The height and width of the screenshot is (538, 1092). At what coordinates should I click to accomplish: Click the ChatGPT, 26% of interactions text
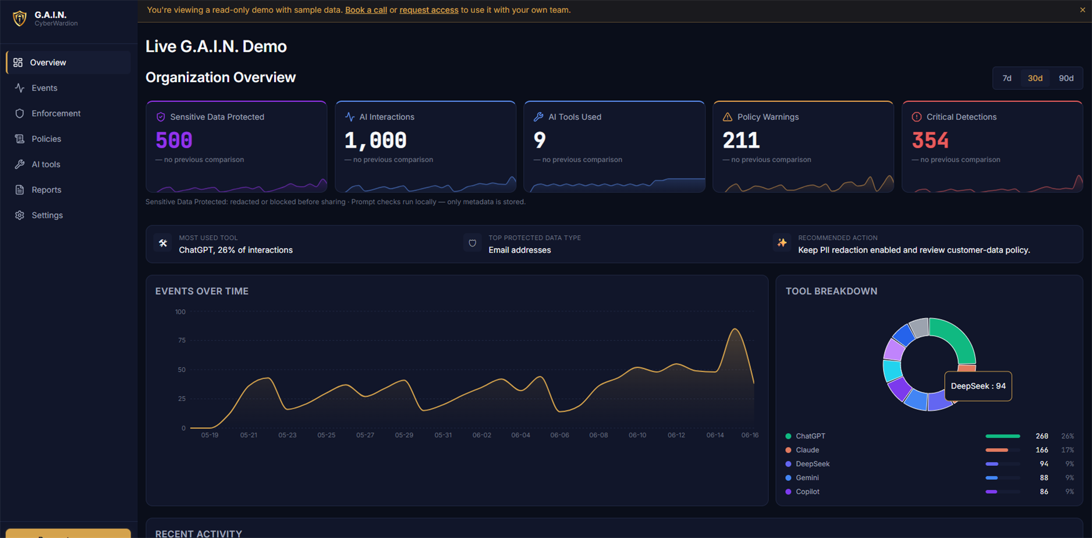(x=236, y=250)
